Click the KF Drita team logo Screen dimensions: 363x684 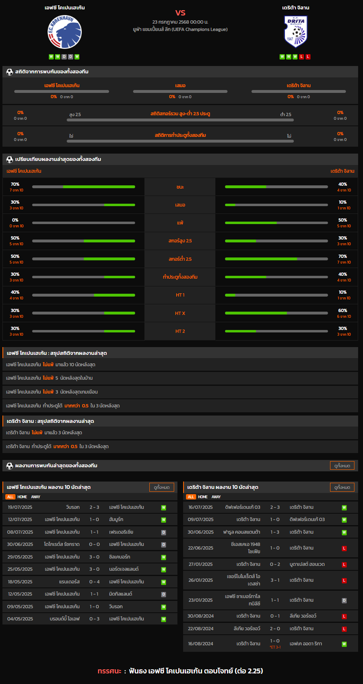point(295,31)
